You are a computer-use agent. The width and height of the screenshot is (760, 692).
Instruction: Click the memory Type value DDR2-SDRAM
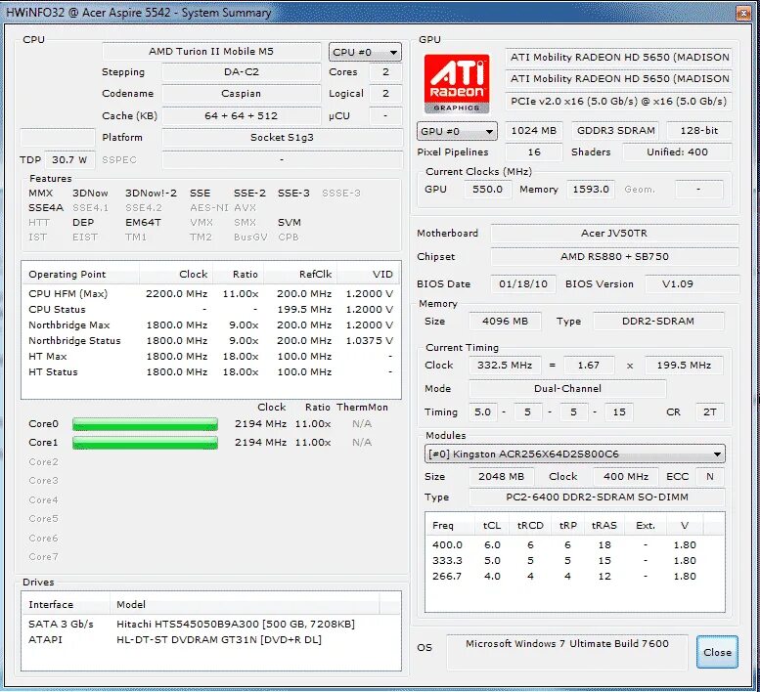(x=658, y=321)
